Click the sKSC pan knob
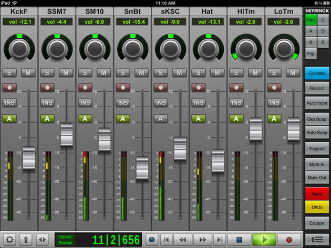The height and width of the screenshot is (248, 331). pos(170,48)
